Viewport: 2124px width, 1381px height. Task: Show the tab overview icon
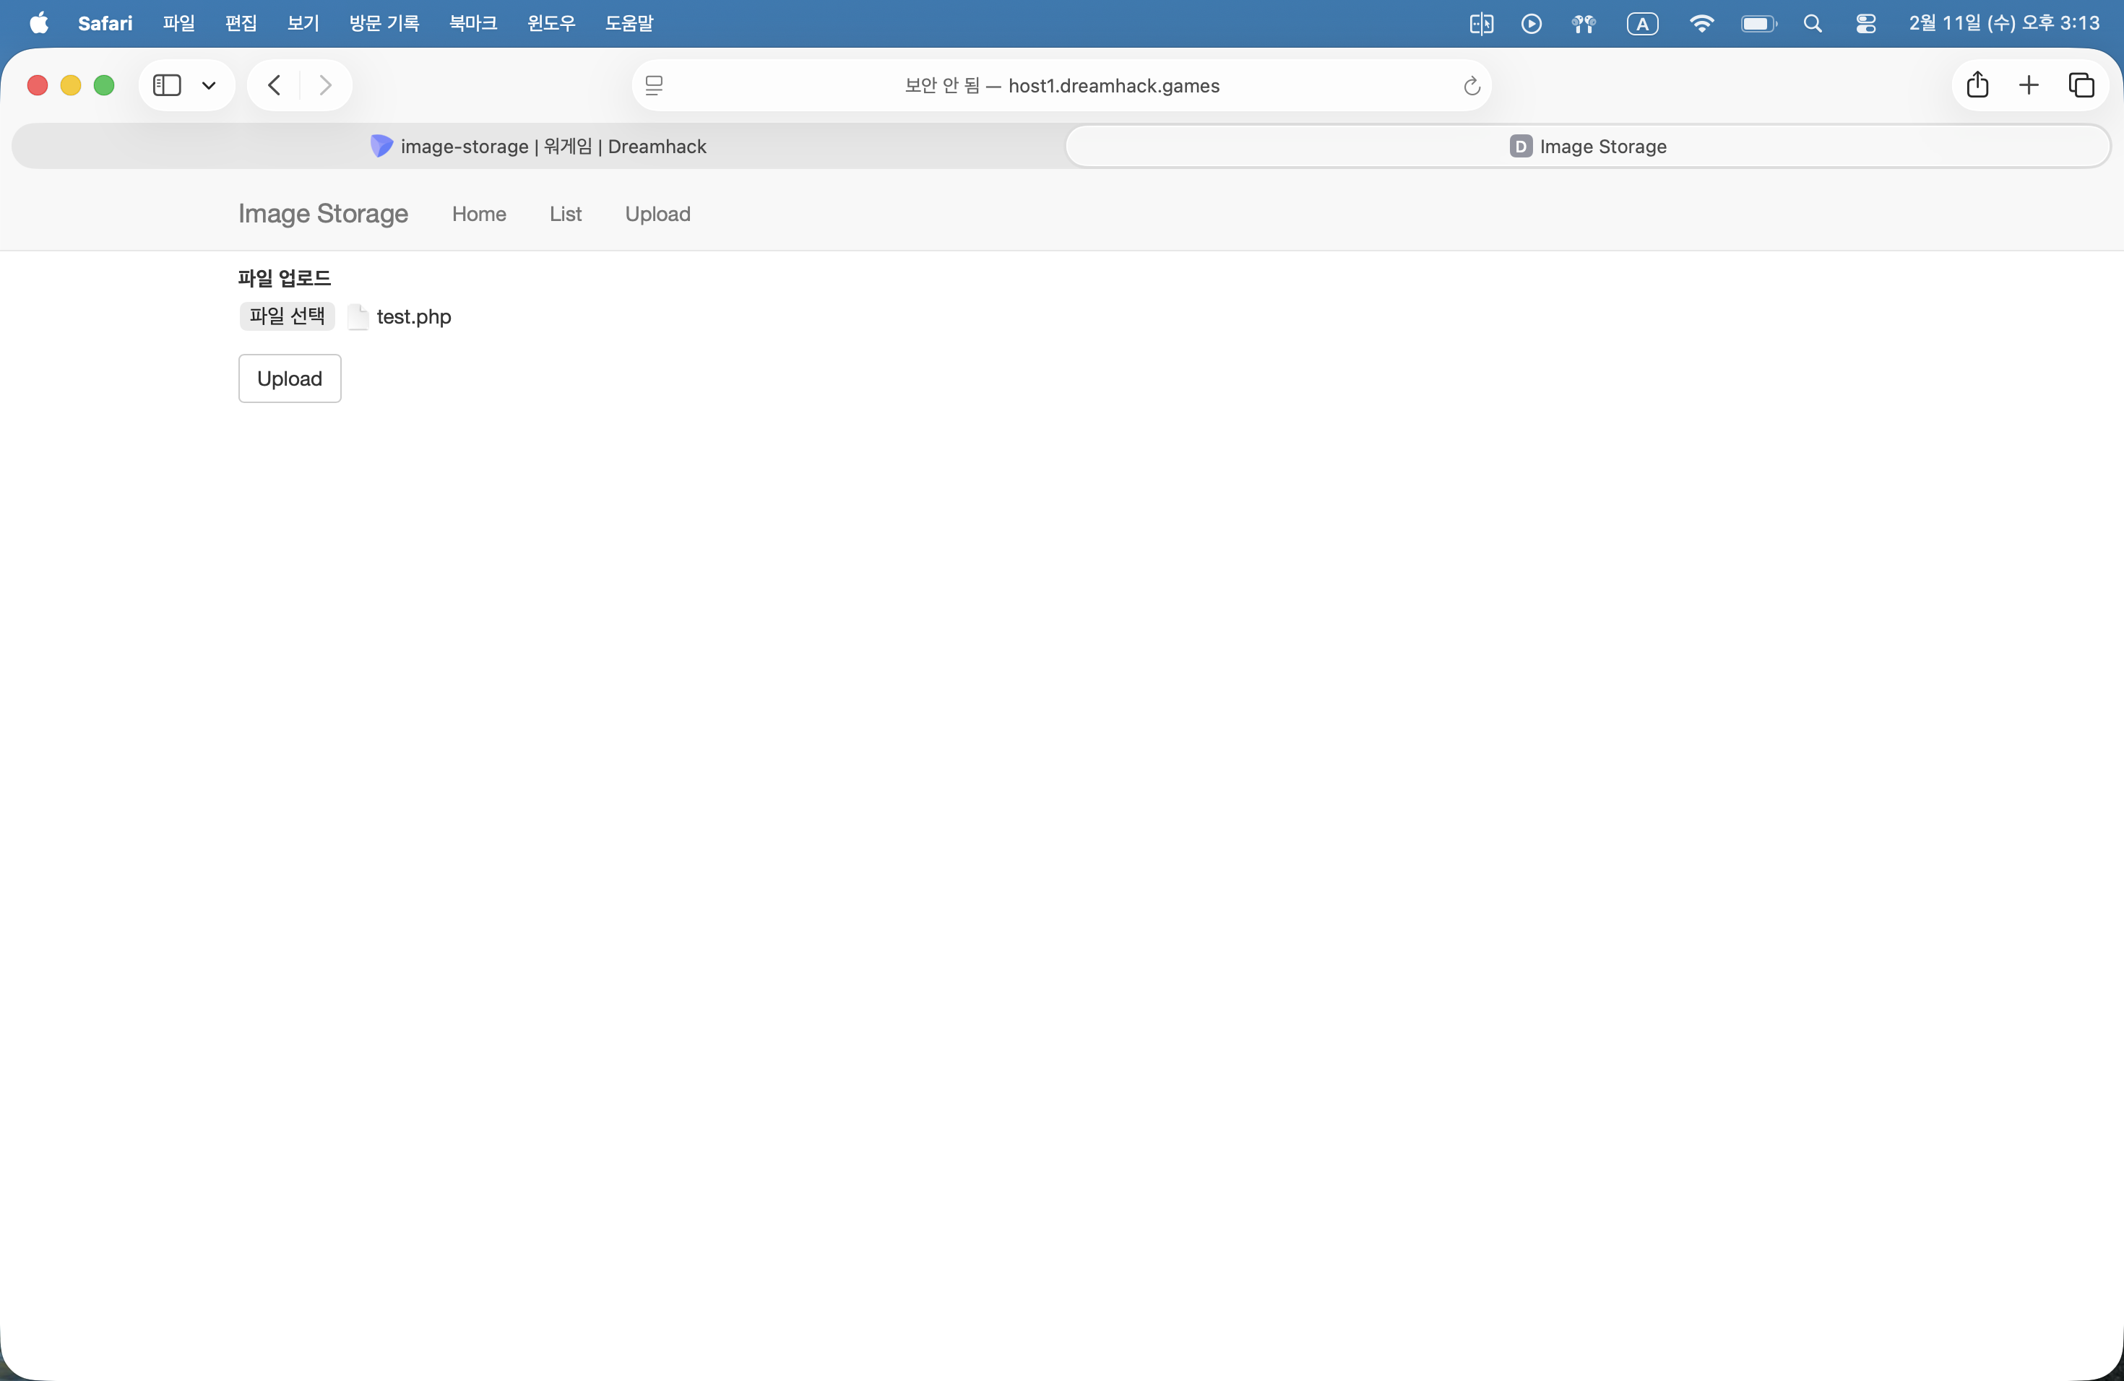(2081, 86)
